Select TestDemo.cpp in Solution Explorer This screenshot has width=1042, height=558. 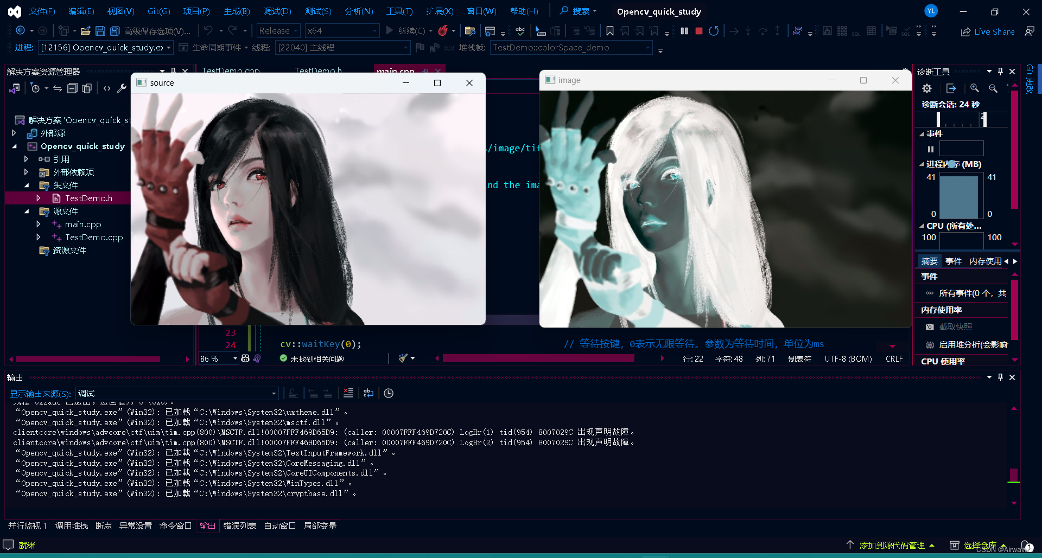pyautogui.click(x=94, y=237)
